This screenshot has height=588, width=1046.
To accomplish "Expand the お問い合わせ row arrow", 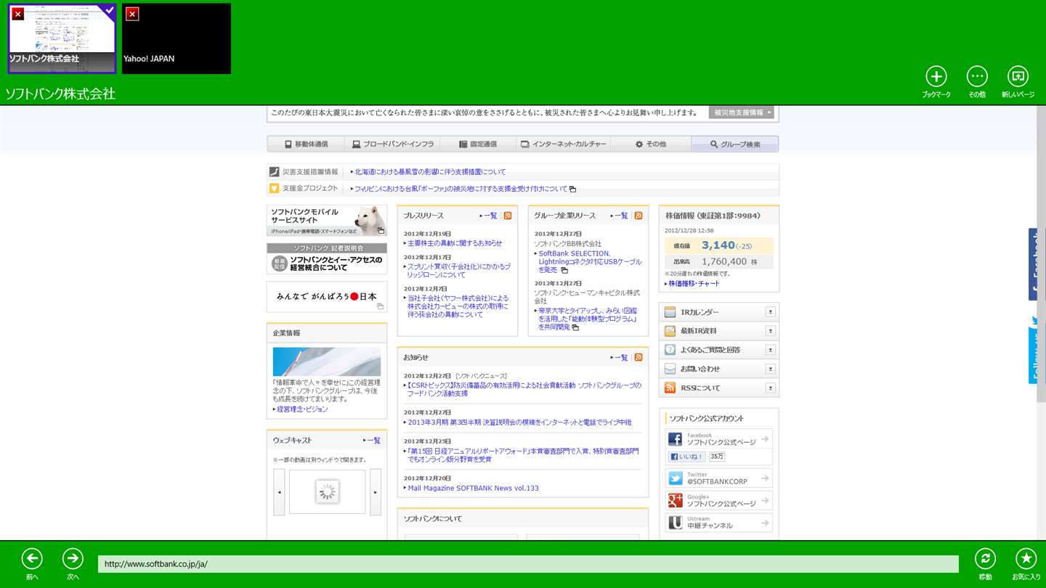I will [770, 369].
